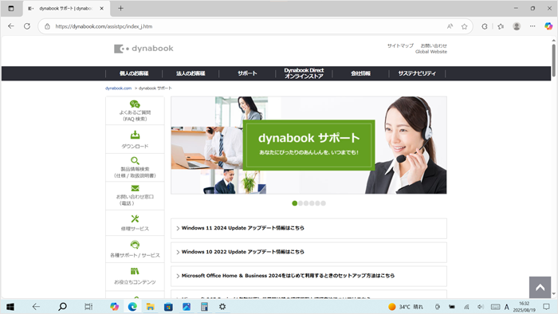Select sixth carousel dot indicator
Viewport: 558px width, 314px height.
(323, 203)
